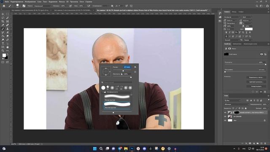Viewport: 270px width, 152px height.
Task: Swap foreground and background colors
Action: (x=8, y=54)
